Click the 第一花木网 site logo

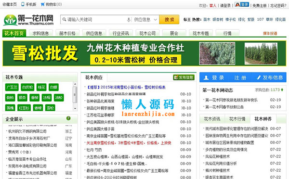tap(28, 20)
